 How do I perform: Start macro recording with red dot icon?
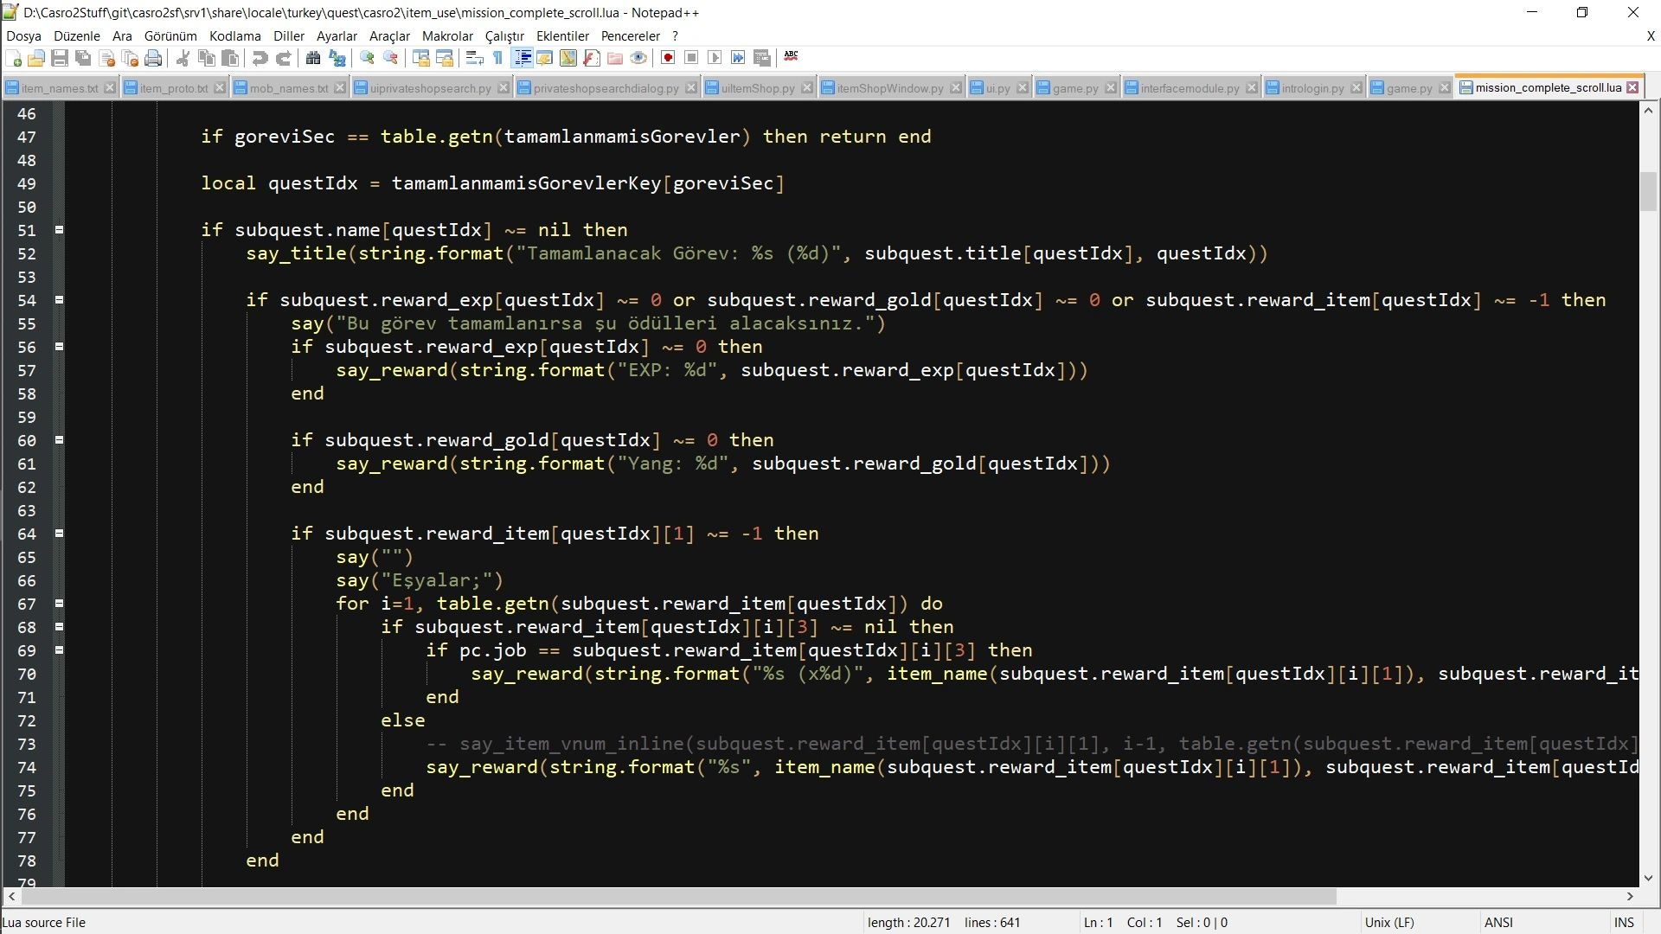click(668, 58)
